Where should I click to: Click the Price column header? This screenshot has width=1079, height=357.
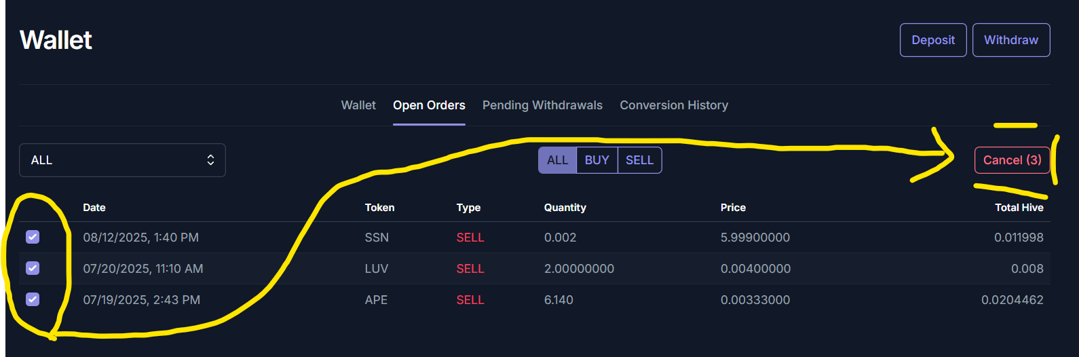coord(733,208)
